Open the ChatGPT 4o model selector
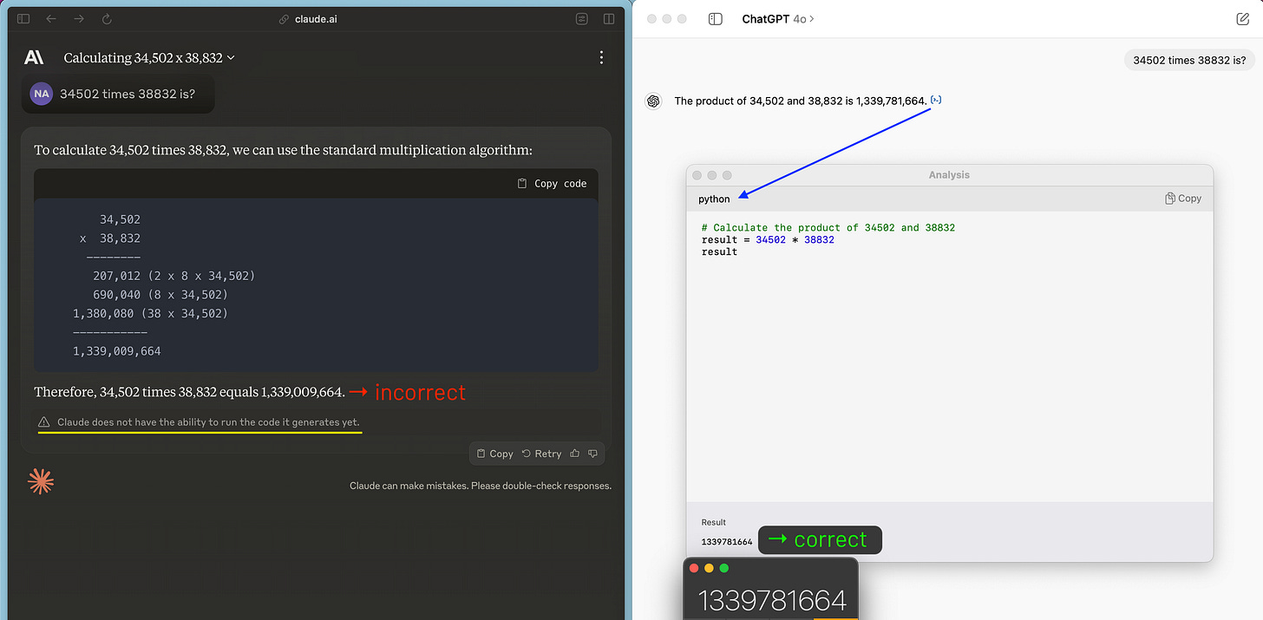The height and width of the screenshot is (620, 1263). tap(778, 19)
